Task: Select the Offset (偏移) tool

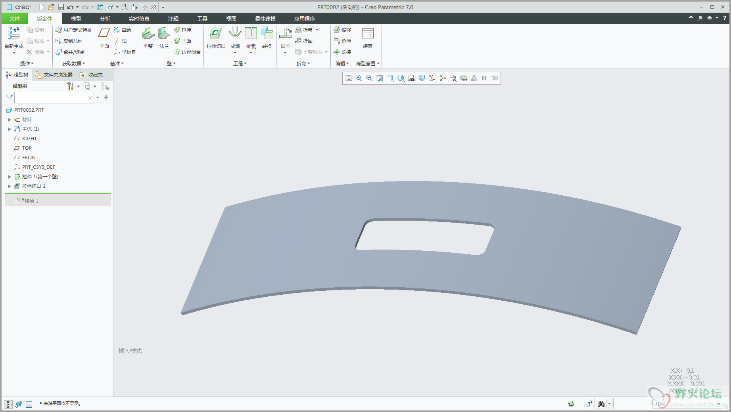Action: [342, 30]
